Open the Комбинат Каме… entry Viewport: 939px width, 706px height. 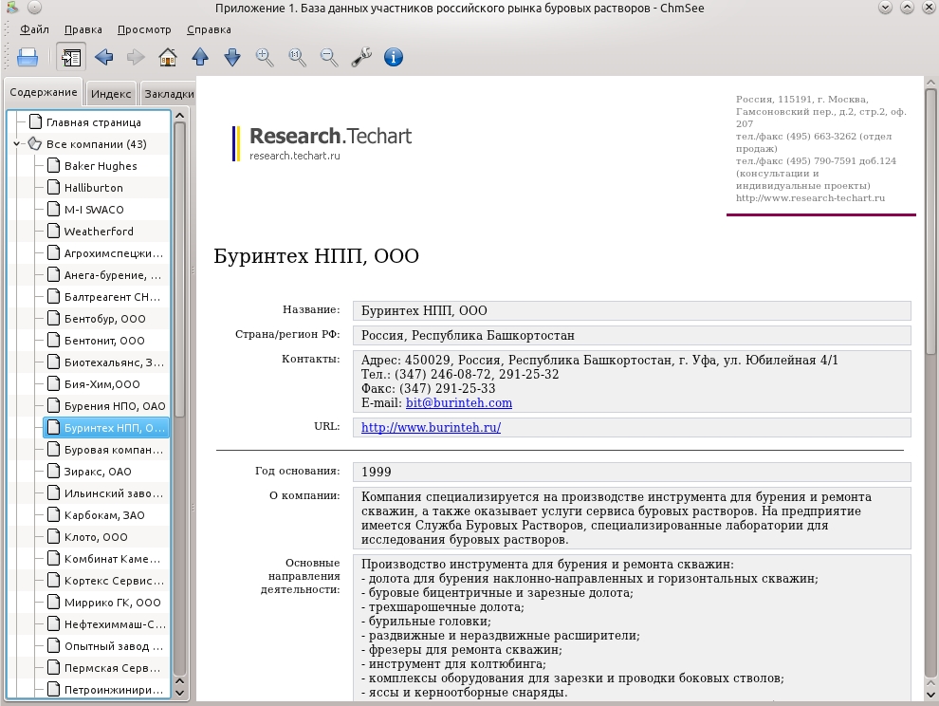(x=111, y=559)
